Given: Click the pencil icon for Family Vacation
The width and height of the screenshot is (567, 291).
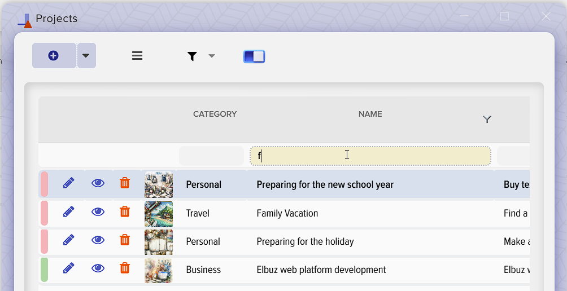Looking at the screenshot, I should (x=68, y=211).
